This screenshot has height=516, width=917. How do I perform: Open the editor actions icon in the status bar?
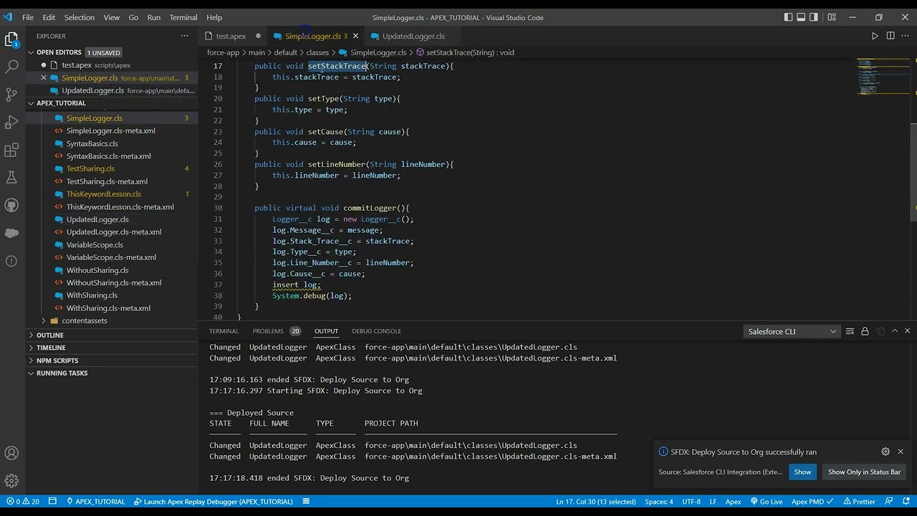coord(306,502)
